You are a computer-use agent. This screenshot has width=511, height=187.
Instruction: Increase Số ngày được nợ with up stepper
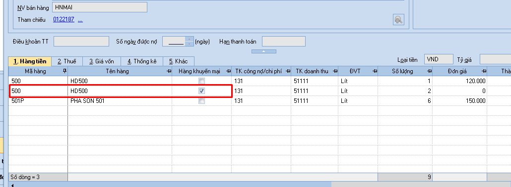pyautogui.click(x=189, y=39)
